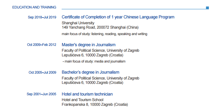
Task: Click Hotel and tourism technician title
Action: click(87, 94)
